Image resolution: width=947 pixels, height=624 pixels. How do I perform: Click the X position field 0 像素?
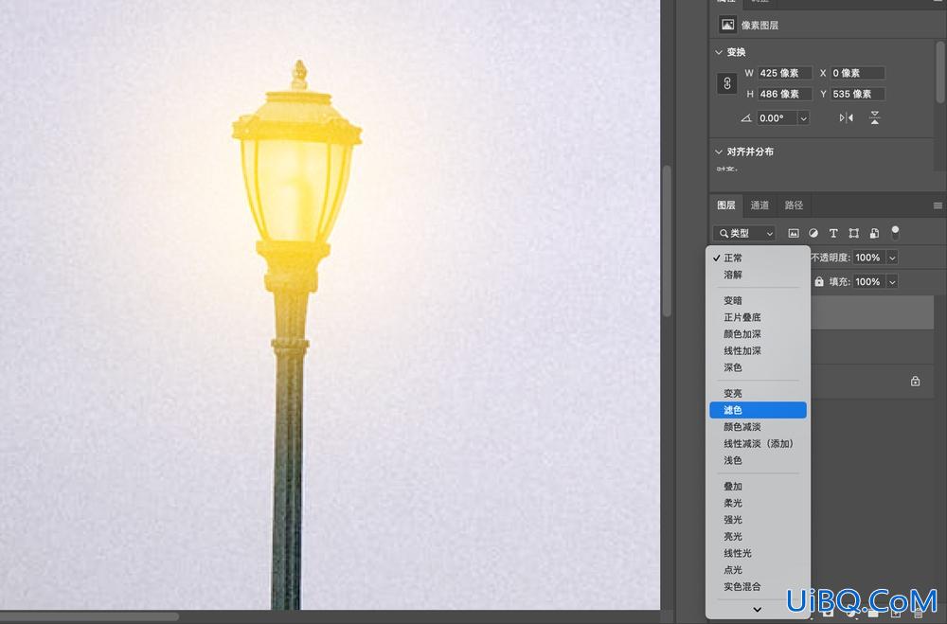(858, 73)
